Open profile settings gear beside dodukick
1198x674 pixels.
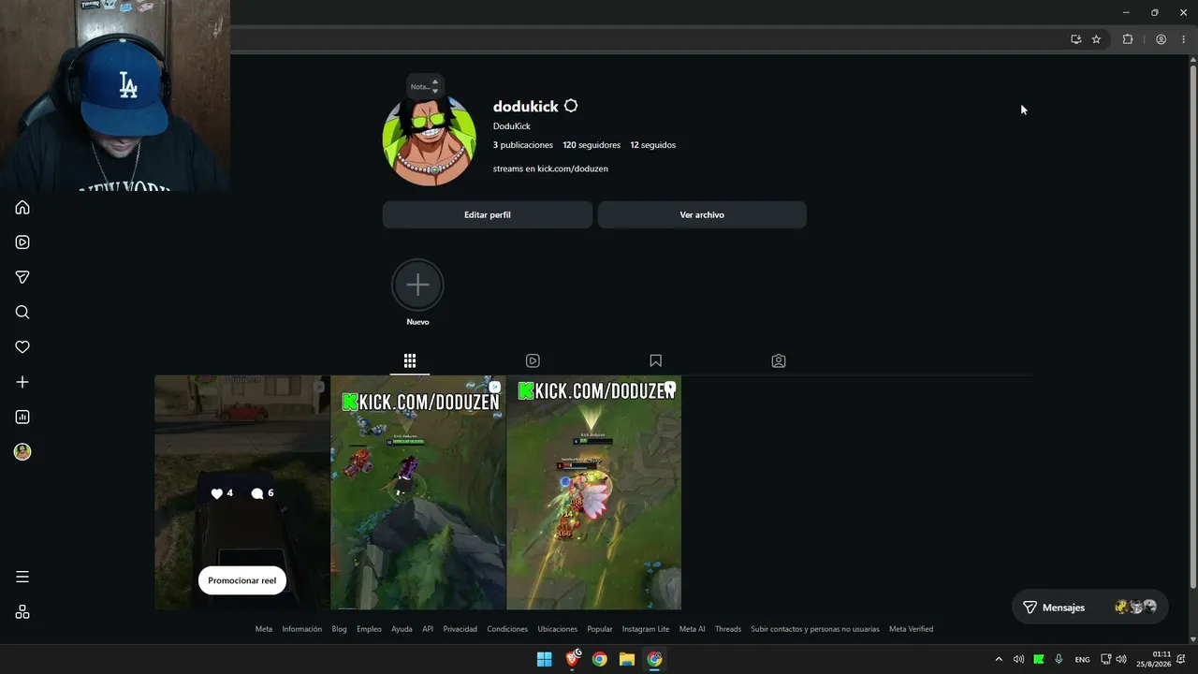point(571,107)
